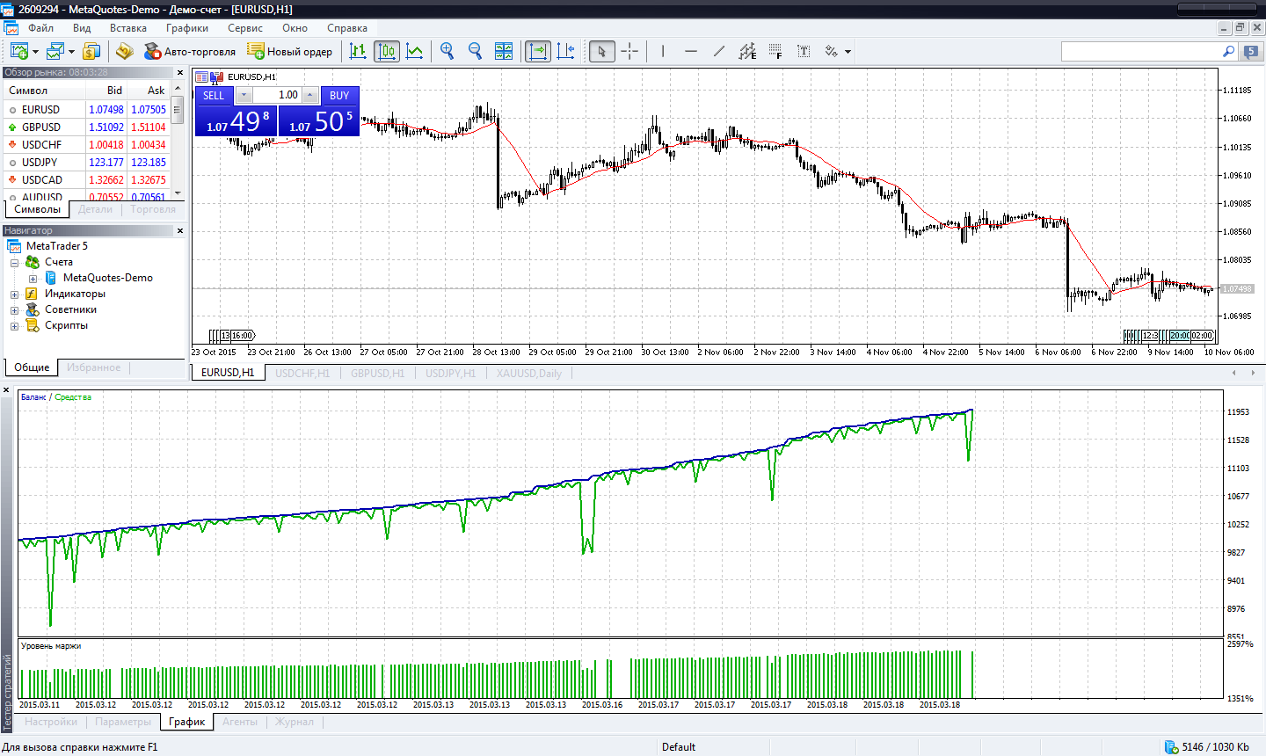Select the crosshair cursor tool
The height and width of the screenshot is (756, 1266).
[629, 51]
